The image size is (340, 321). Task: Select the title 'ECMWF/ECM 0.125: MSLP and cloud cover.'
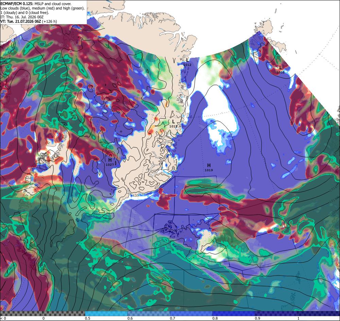coord(36,4)
